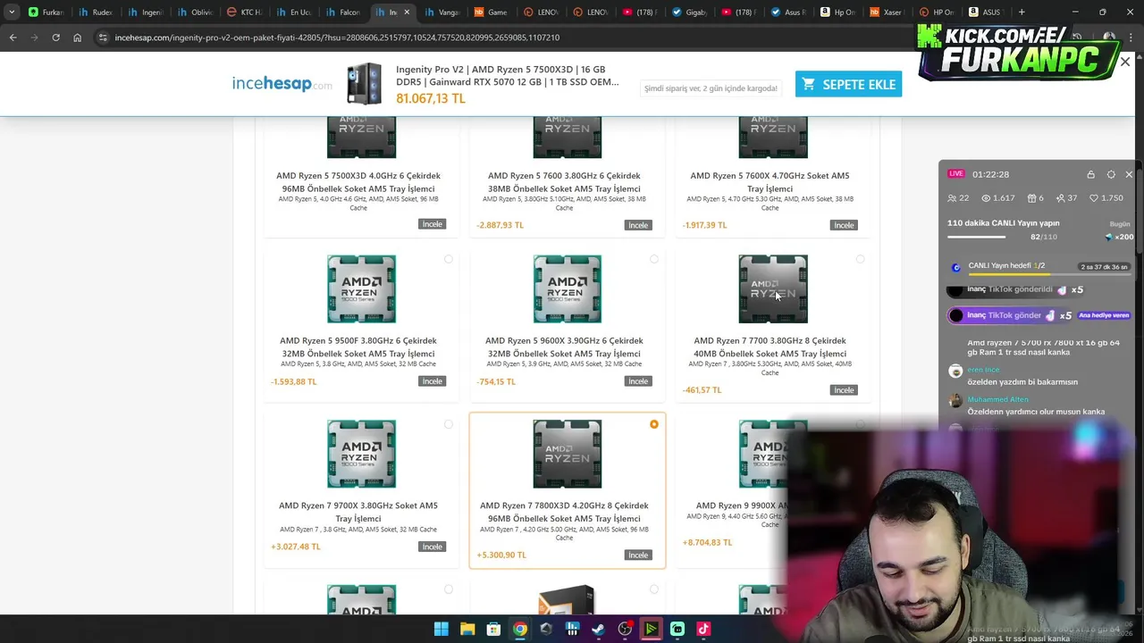Click the incehesap.com logo
This screenshot has height=643, width=1144.
click(x=282, y=83)
